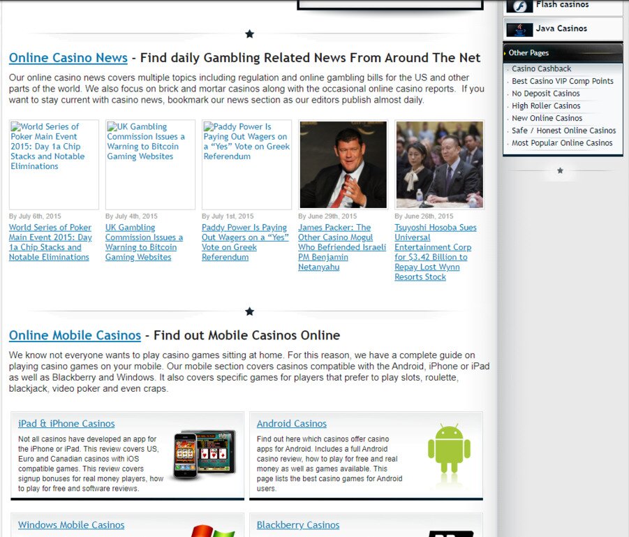Read World Series of Poker Main Event article

(50, 242)
